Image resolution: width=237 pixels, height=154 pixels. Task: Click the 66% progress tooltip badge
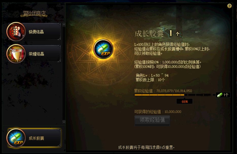pos(185,101)
